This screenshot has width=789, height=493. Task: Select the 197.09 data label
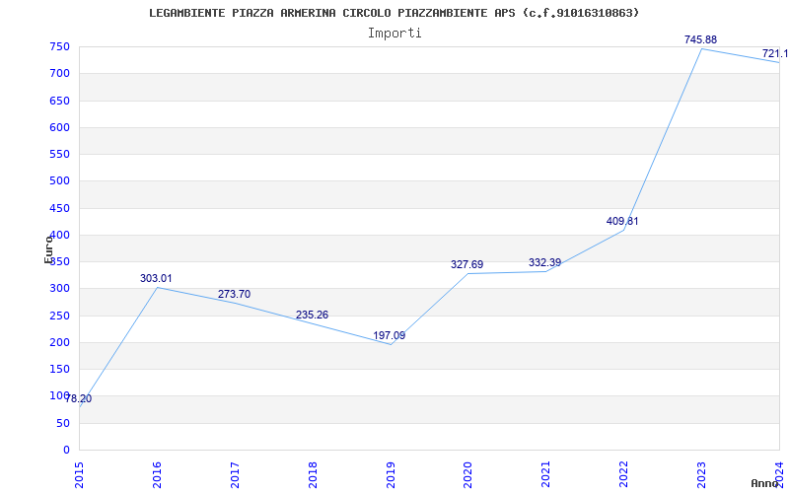pos(389,335)
